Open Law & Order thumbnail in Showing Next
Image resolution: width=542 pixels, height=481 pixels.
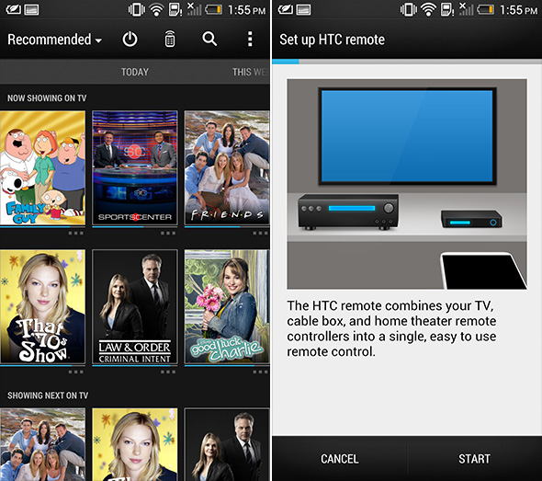227,444
